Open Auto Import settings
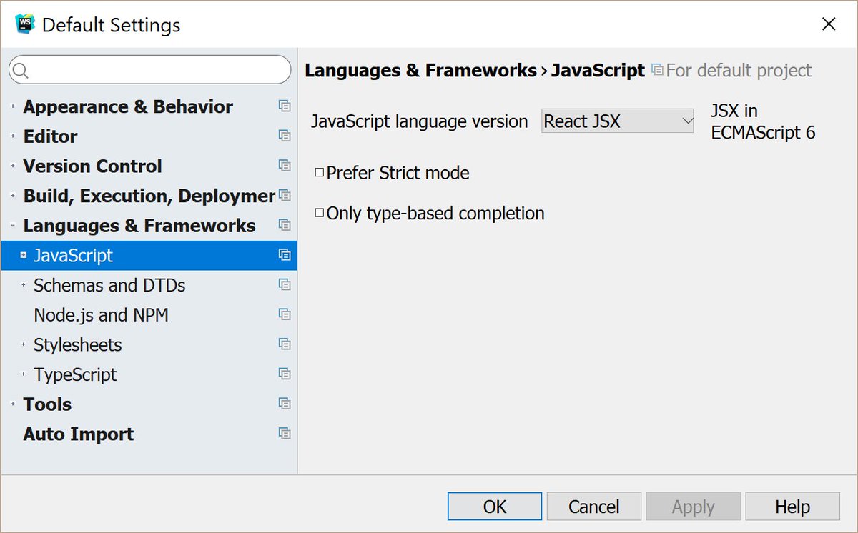Viewport: 858px width, 533px height. coord(78,434)
